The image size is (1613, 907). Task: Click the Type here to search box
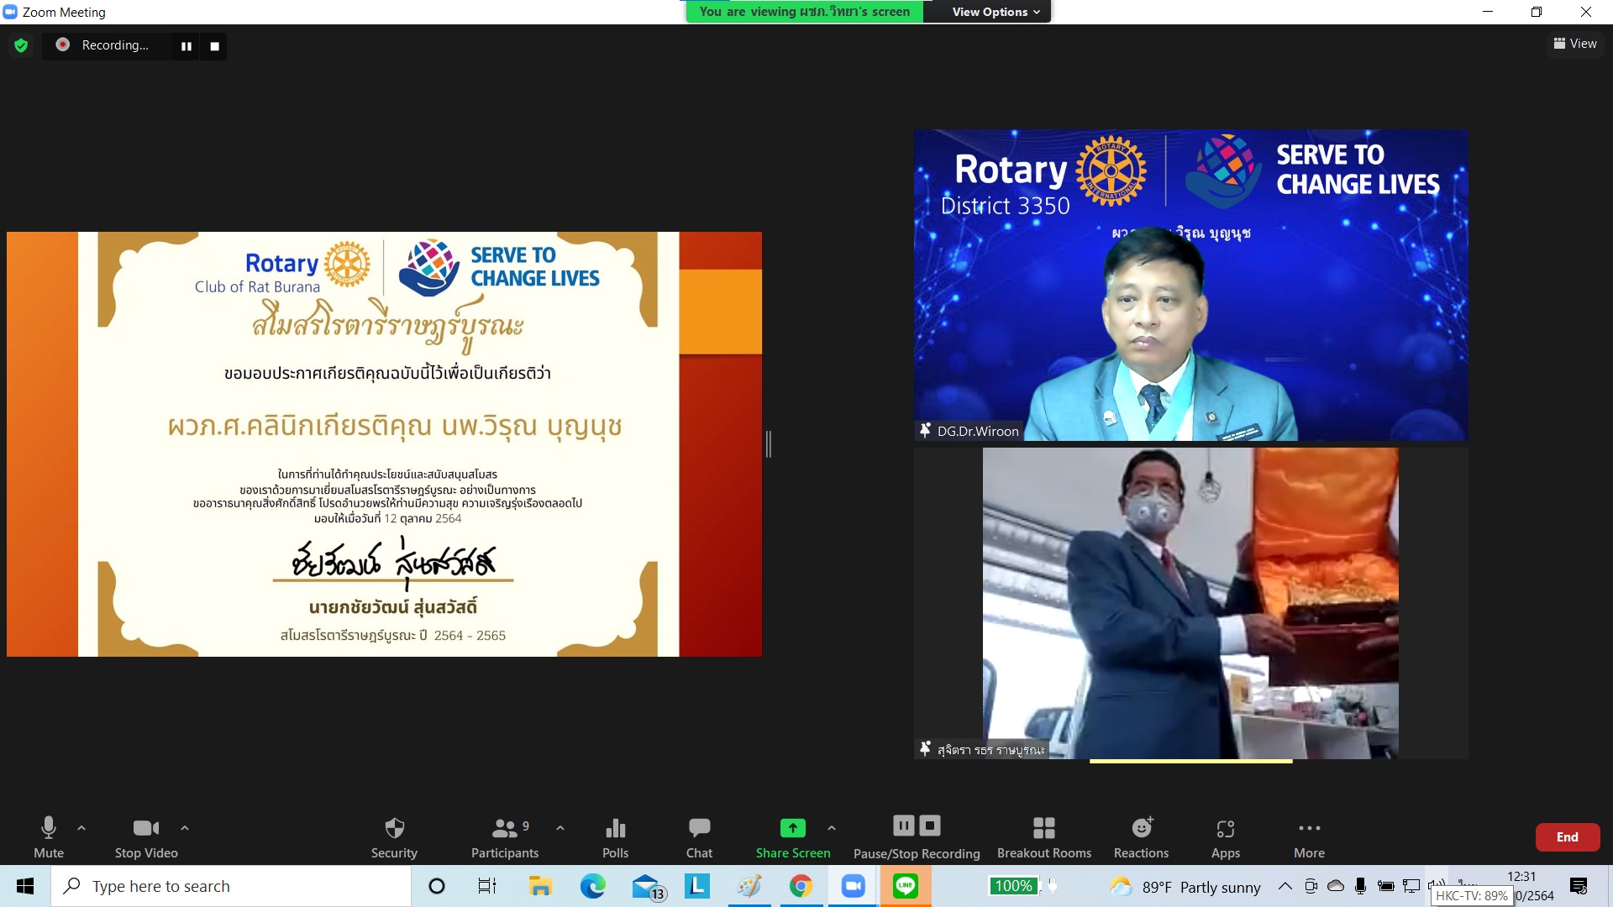[231, 886]
